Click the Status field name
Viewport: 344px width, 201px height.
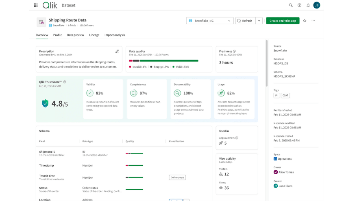pos(43,188)
